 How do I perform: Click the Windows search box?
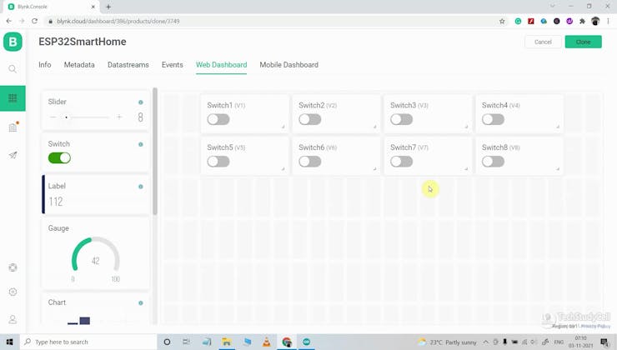click(88, 342)
